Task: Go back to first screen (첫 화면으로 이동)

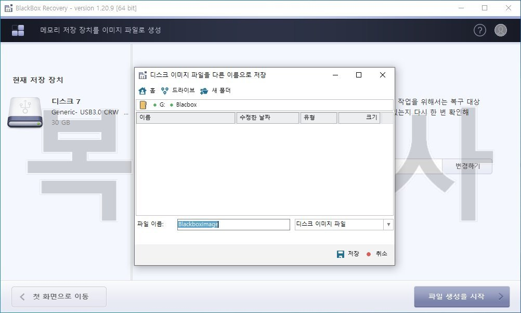Action: click(x=59, y=297)
